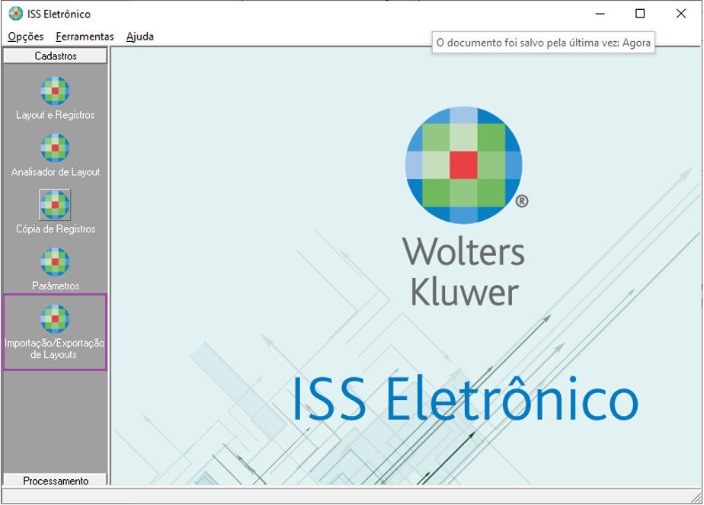Open the Parâmetros icon
This screenshot has width=704, height=505.
click(55, 262)
